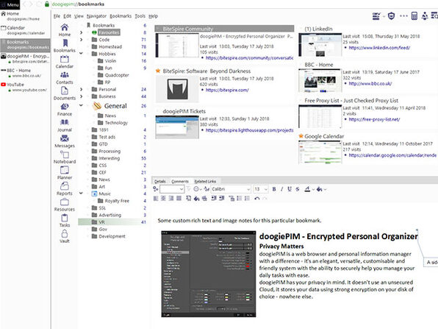Open the Tools menu

click(140, 16)
